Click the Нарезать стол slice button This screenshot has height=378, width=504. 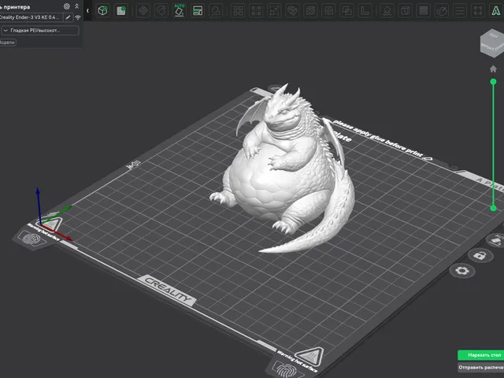[481, 355]
